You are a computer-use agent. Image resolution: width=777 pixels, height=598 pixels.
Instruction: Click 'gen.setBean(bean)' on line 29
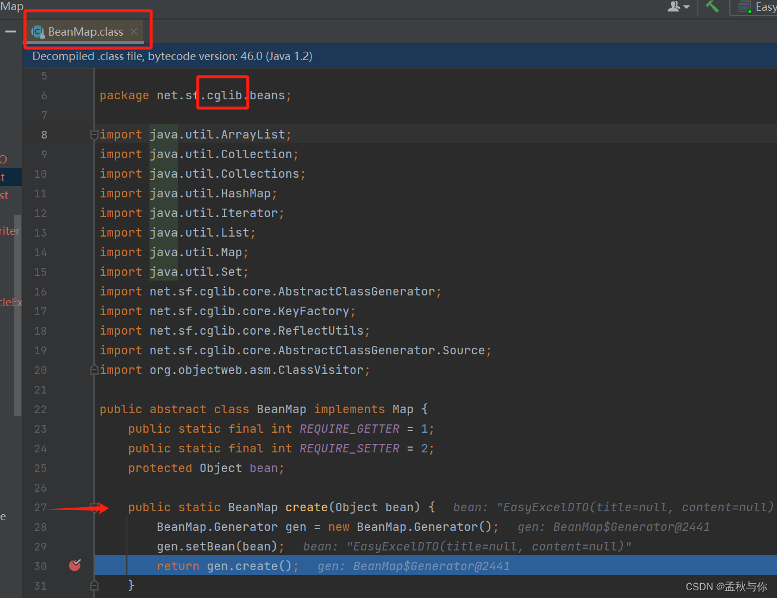(x=217, y=546)
